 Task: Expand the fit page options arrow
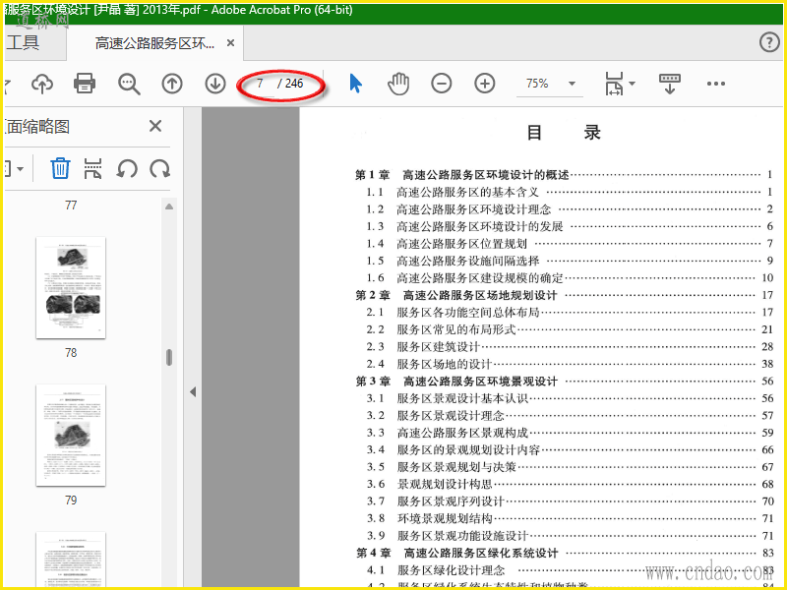click(632, 84)
